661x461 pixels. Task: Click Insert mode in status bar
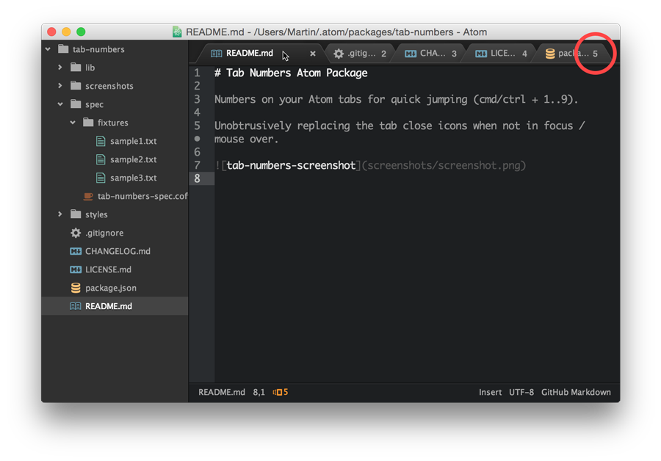point(491,392)
